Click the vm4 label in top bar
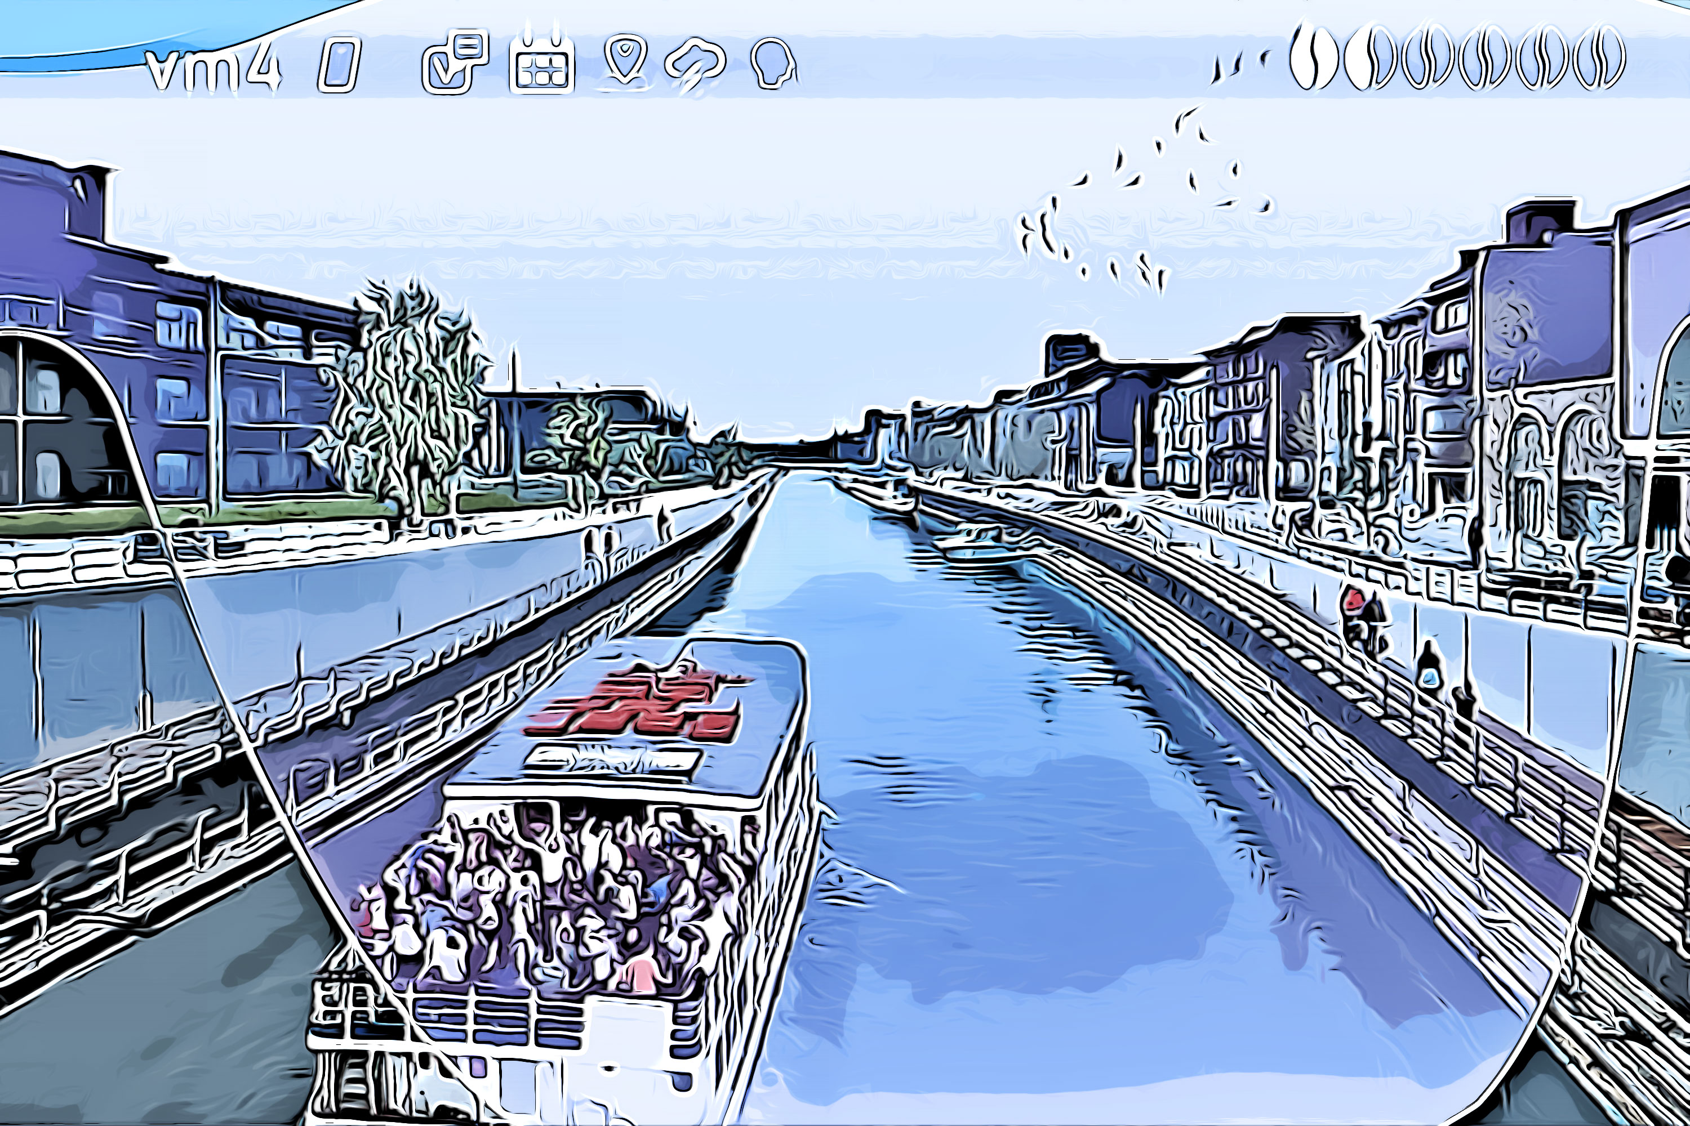1690x1126 pixels. tap(214, 70)
